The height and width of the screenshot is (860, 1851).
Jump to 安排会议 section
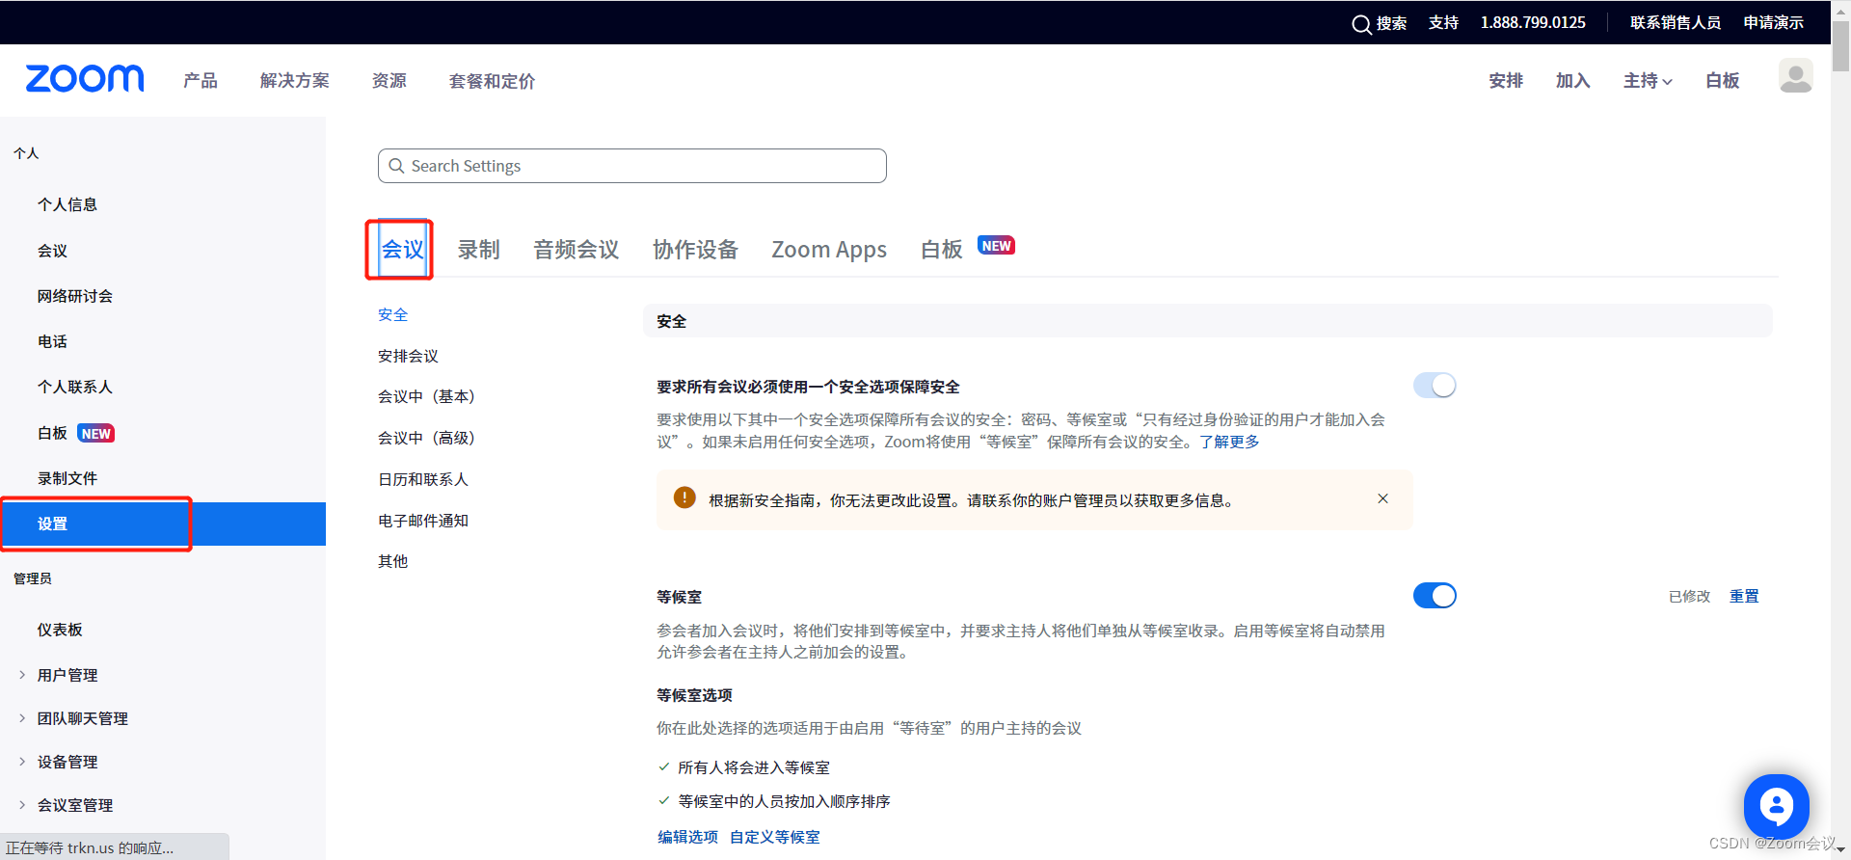408,356
